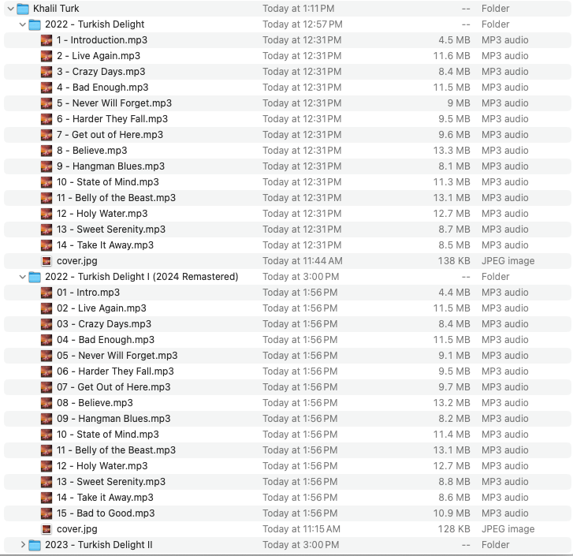
Task: Click the 9.7 MB size value
Action: coord(454,387)
